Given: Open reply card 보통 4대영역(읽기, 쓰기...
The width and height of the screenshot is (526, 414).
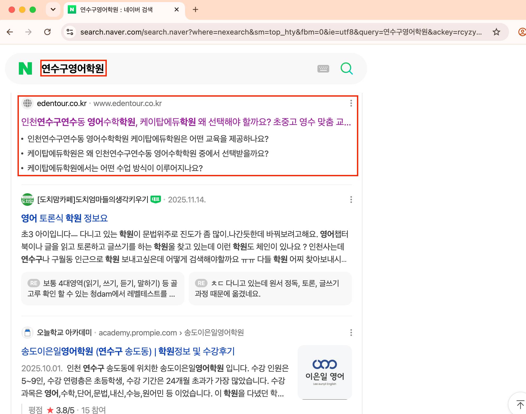Looking at the screenshot, I should pyautogui.click(x=103, y=288).
